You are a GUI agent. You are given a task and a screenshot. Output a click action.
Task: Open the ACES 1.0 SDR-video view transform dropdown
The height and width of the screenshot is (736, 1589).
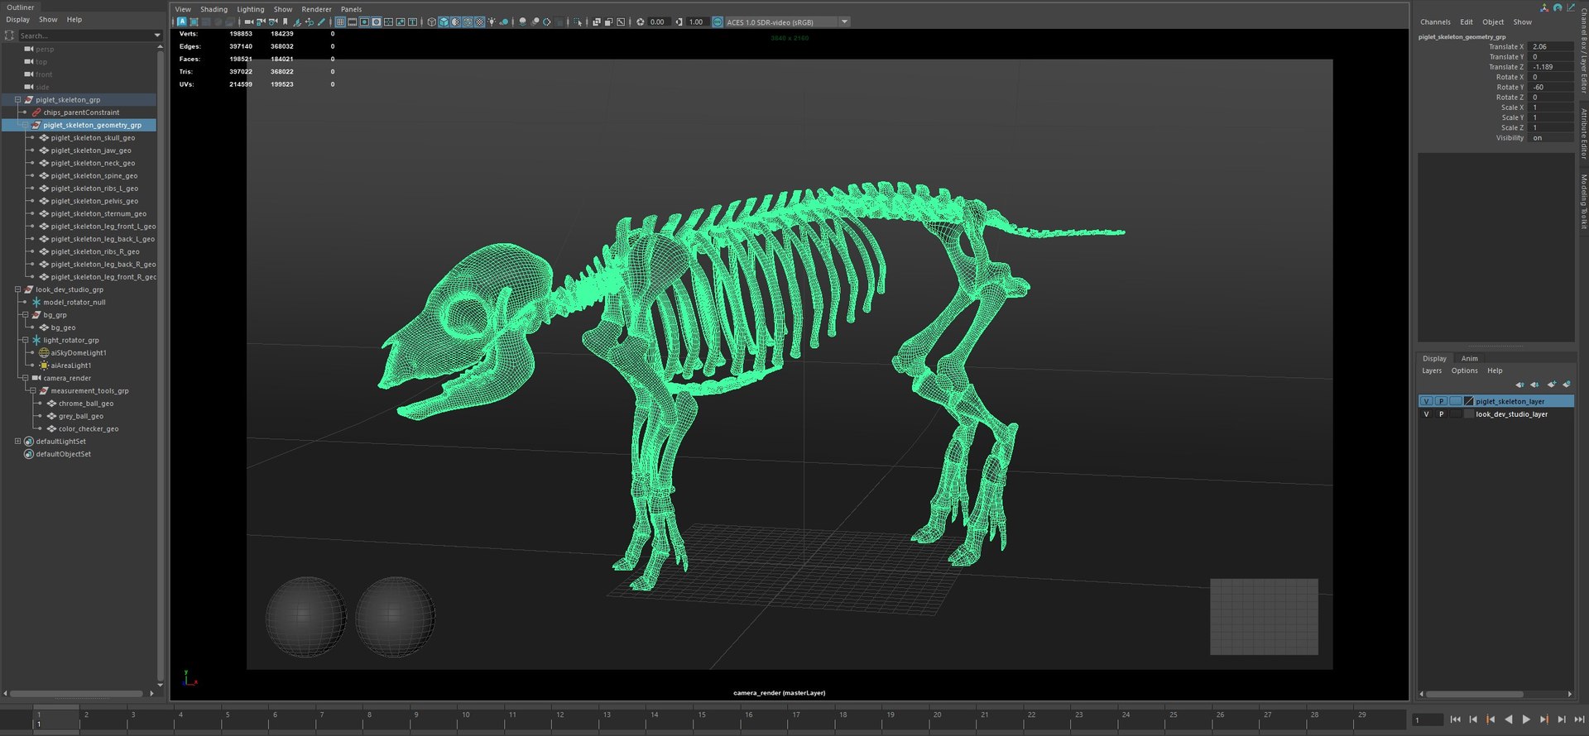pyautogui.click(x=844, y=22)
